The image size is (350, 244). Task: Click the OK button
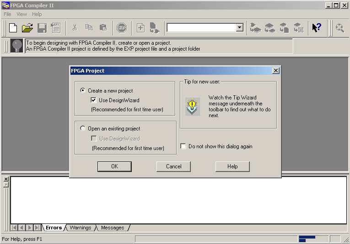pyautogui.click(x=114, y=166)
